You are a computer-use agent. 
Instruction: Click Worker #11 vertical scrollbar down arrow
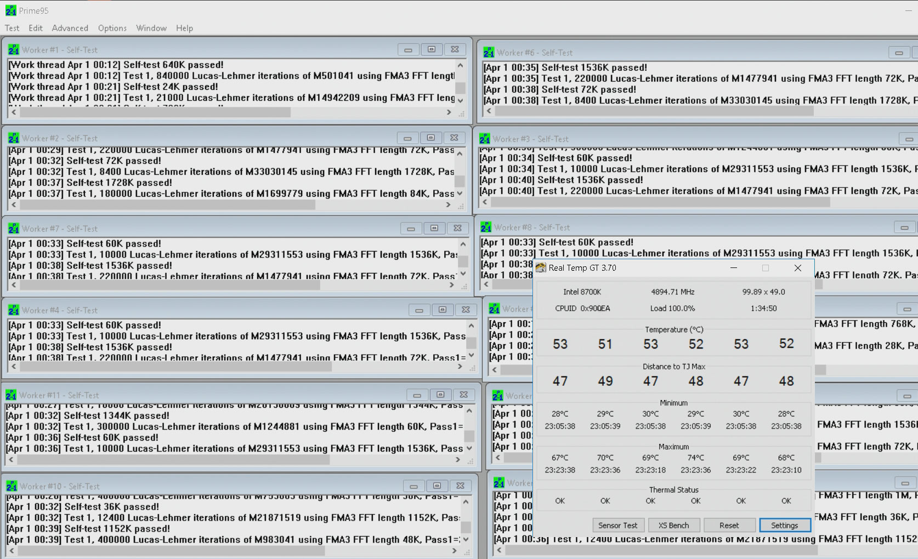pos(469,448)
